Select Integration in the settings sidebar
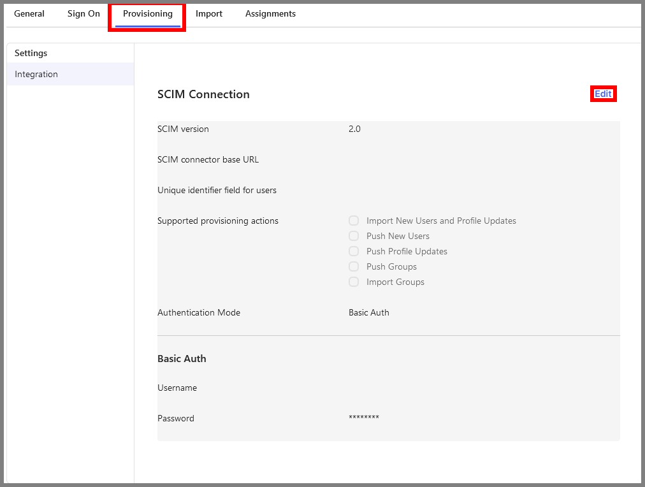645x487 pixels. click(x=36, y=74)
